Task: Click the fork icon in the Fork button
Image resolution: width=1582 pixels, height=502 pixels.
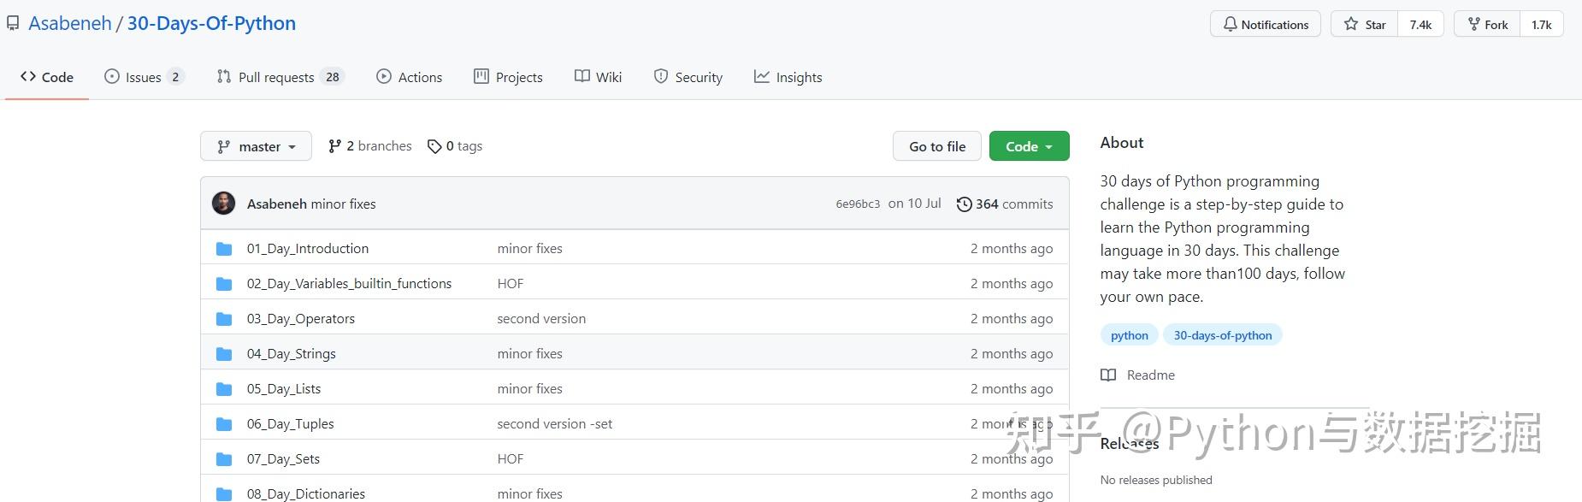Action: point(1474,24)
